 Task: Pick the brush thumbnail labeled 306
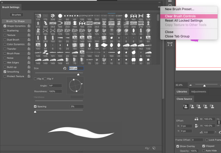coord(53,17)
